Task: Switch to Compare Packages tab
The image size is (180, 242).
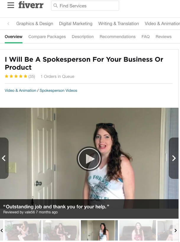Action: click(x=47, y=37)
